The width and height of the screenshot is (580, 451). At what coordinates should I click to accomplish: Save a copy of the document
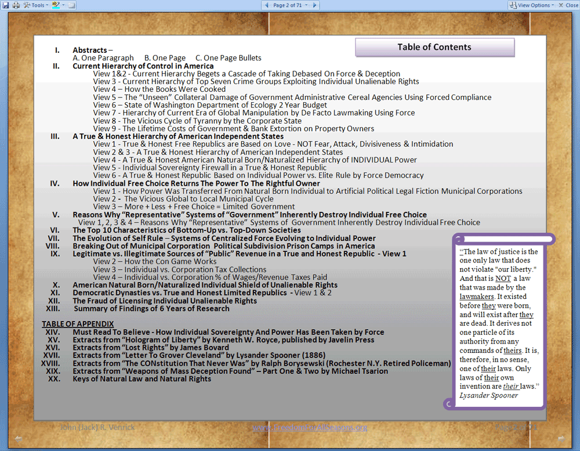click(6, 5)
